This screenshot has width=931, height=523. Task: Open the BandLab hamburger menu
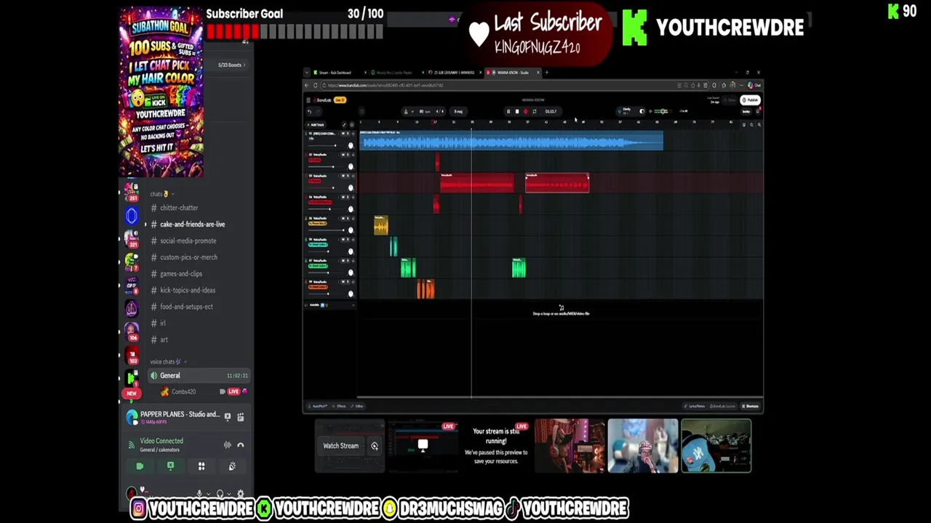pos(308,100)
